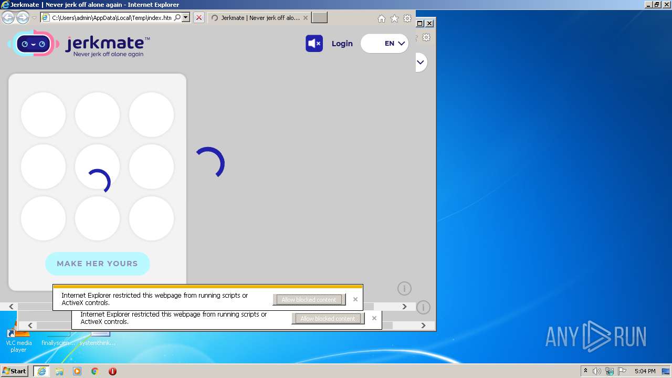Open Windows Explorer from the taskbar

click(x=59, y=371)
